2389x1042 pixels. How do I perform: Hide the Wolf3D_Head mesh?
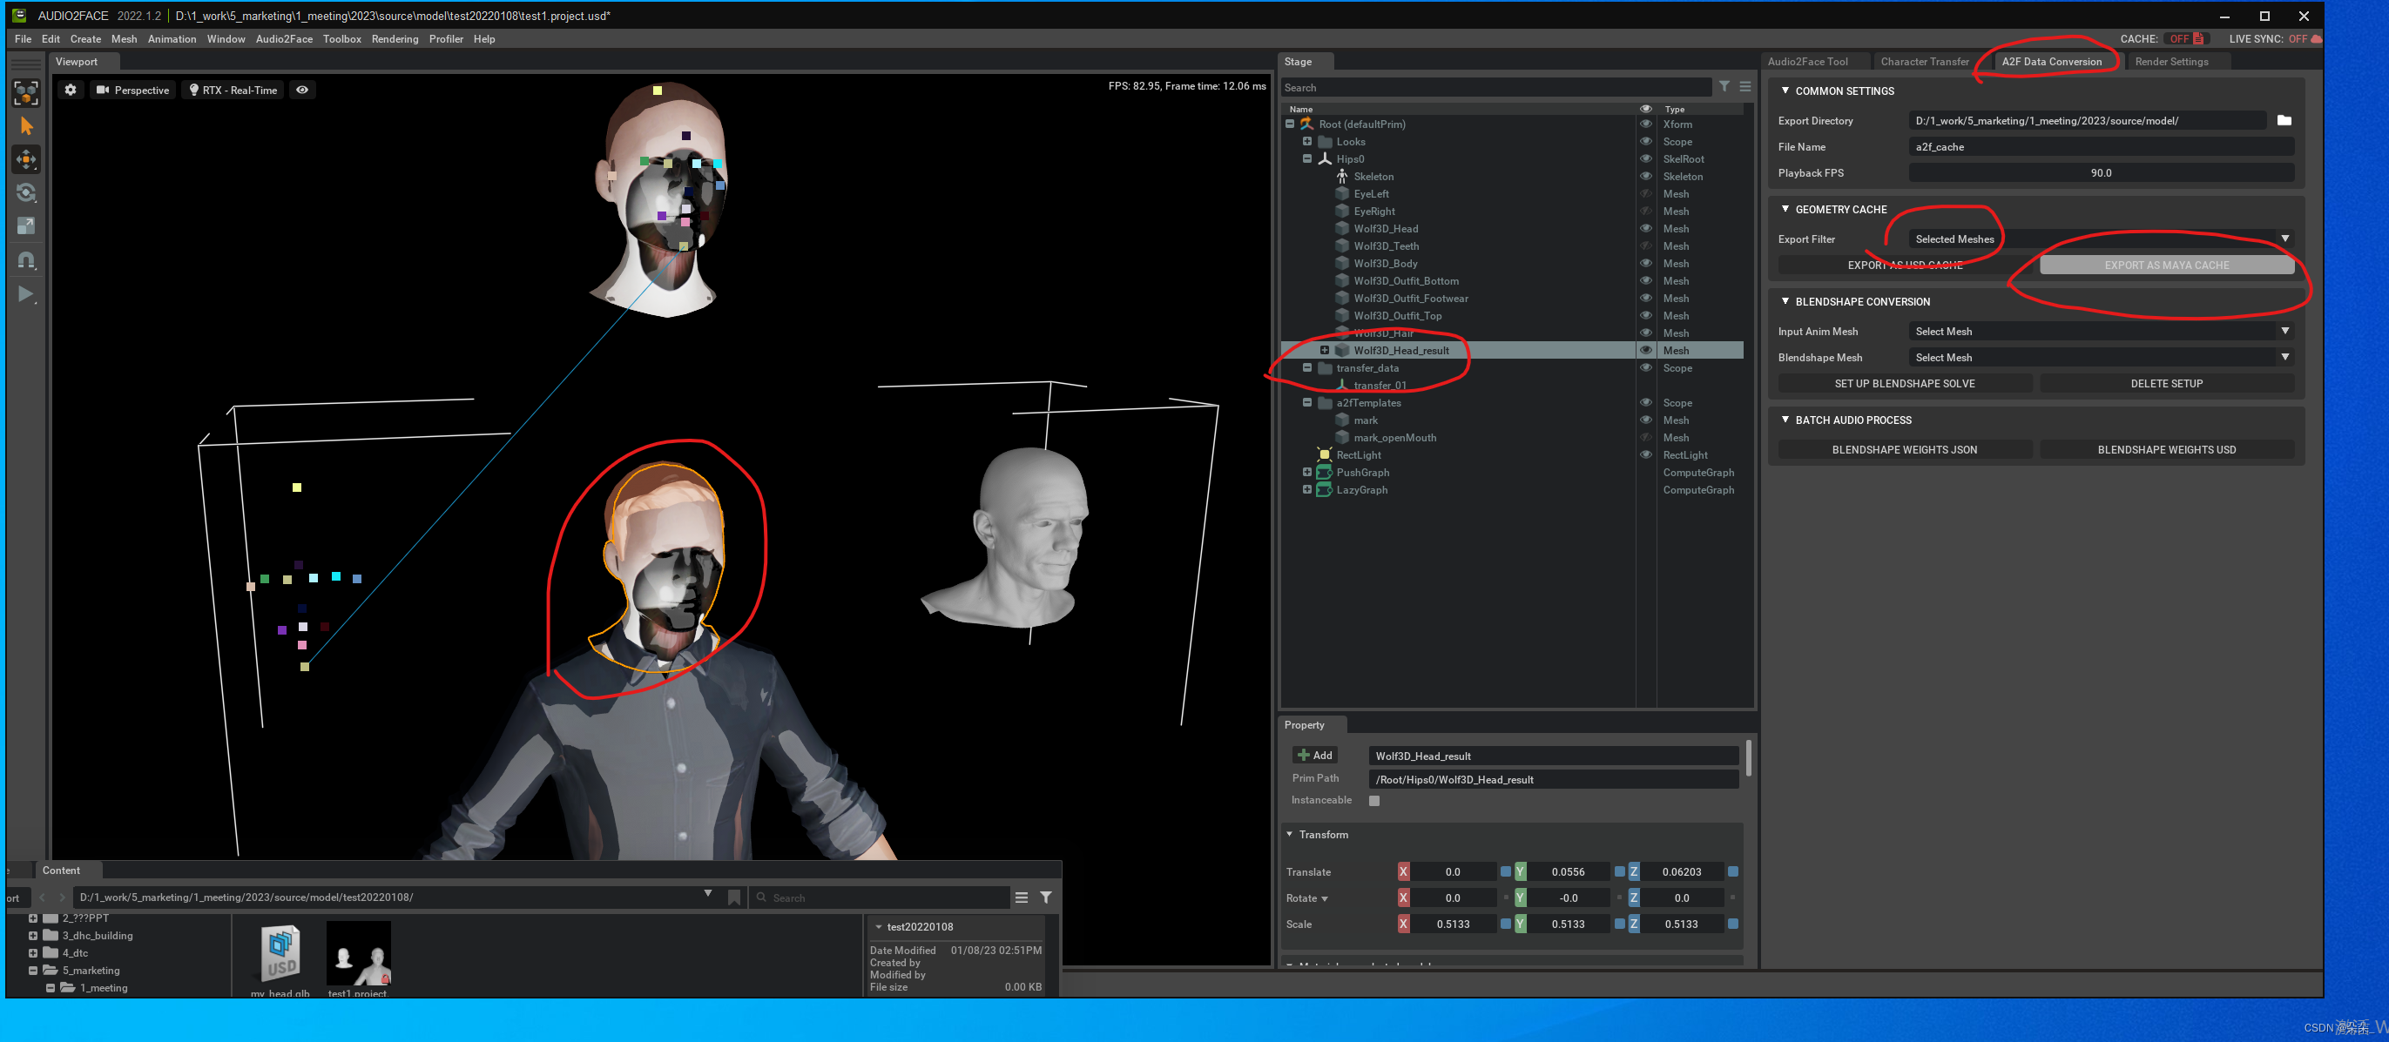tap(1646, 229)
